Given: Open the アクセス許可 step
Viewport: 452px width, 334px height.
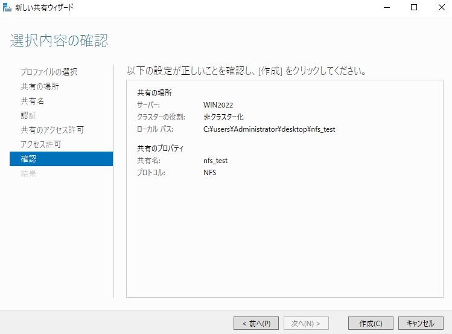Looking at the screenshot, I should coord(40,144).
